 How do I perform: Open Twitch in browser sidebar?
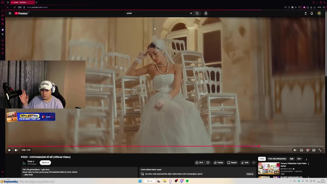(x=3, y=30)
